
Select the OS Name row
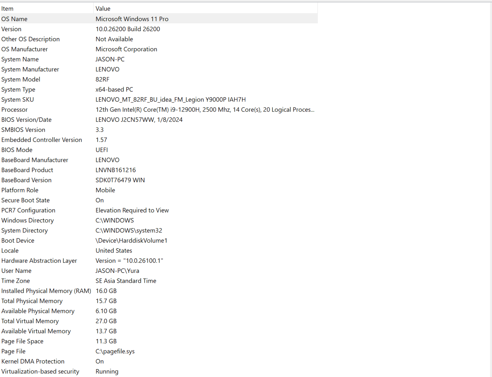[14, 19]
